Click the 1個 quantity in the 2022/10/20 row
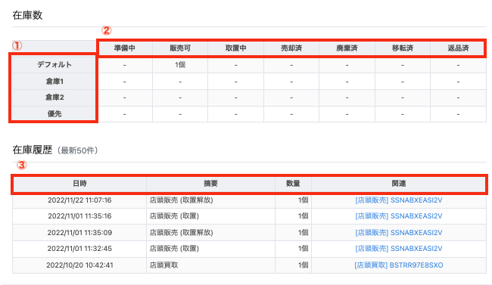Image resolution: width=492 pixels, height=285 pixels. coord(303,265)
